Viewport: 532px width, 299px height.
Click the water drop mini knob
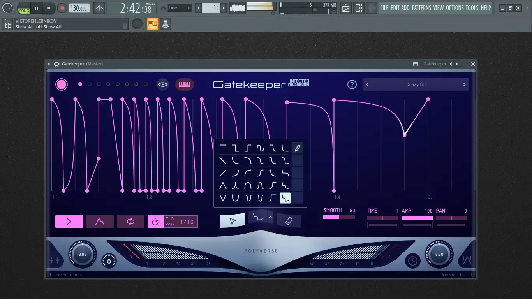(109, 260)
